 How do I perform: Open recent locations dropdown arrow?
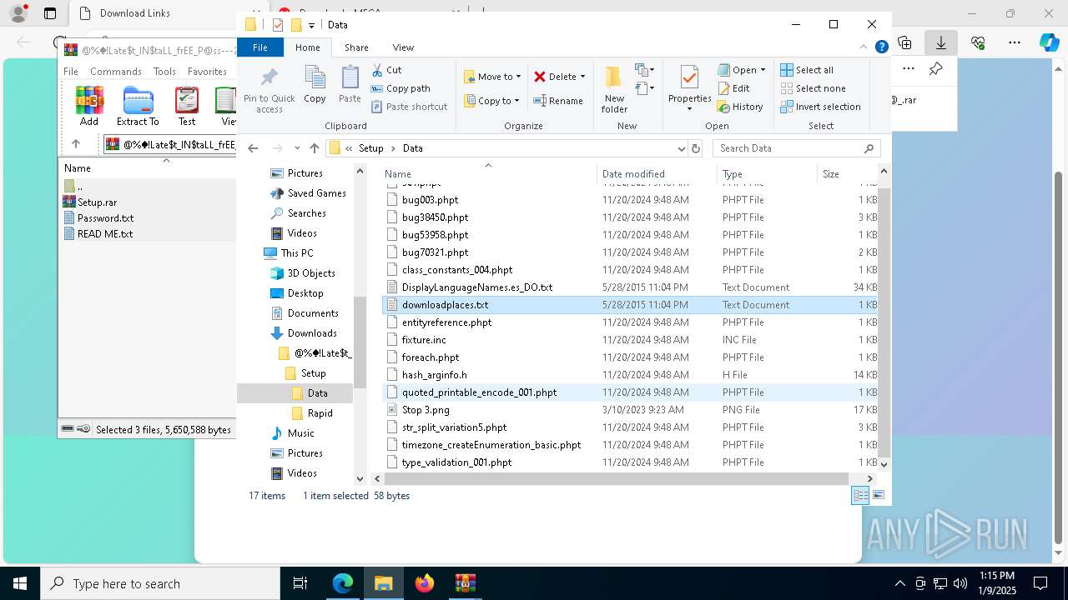pyautogui.click(x=296, y=148)
